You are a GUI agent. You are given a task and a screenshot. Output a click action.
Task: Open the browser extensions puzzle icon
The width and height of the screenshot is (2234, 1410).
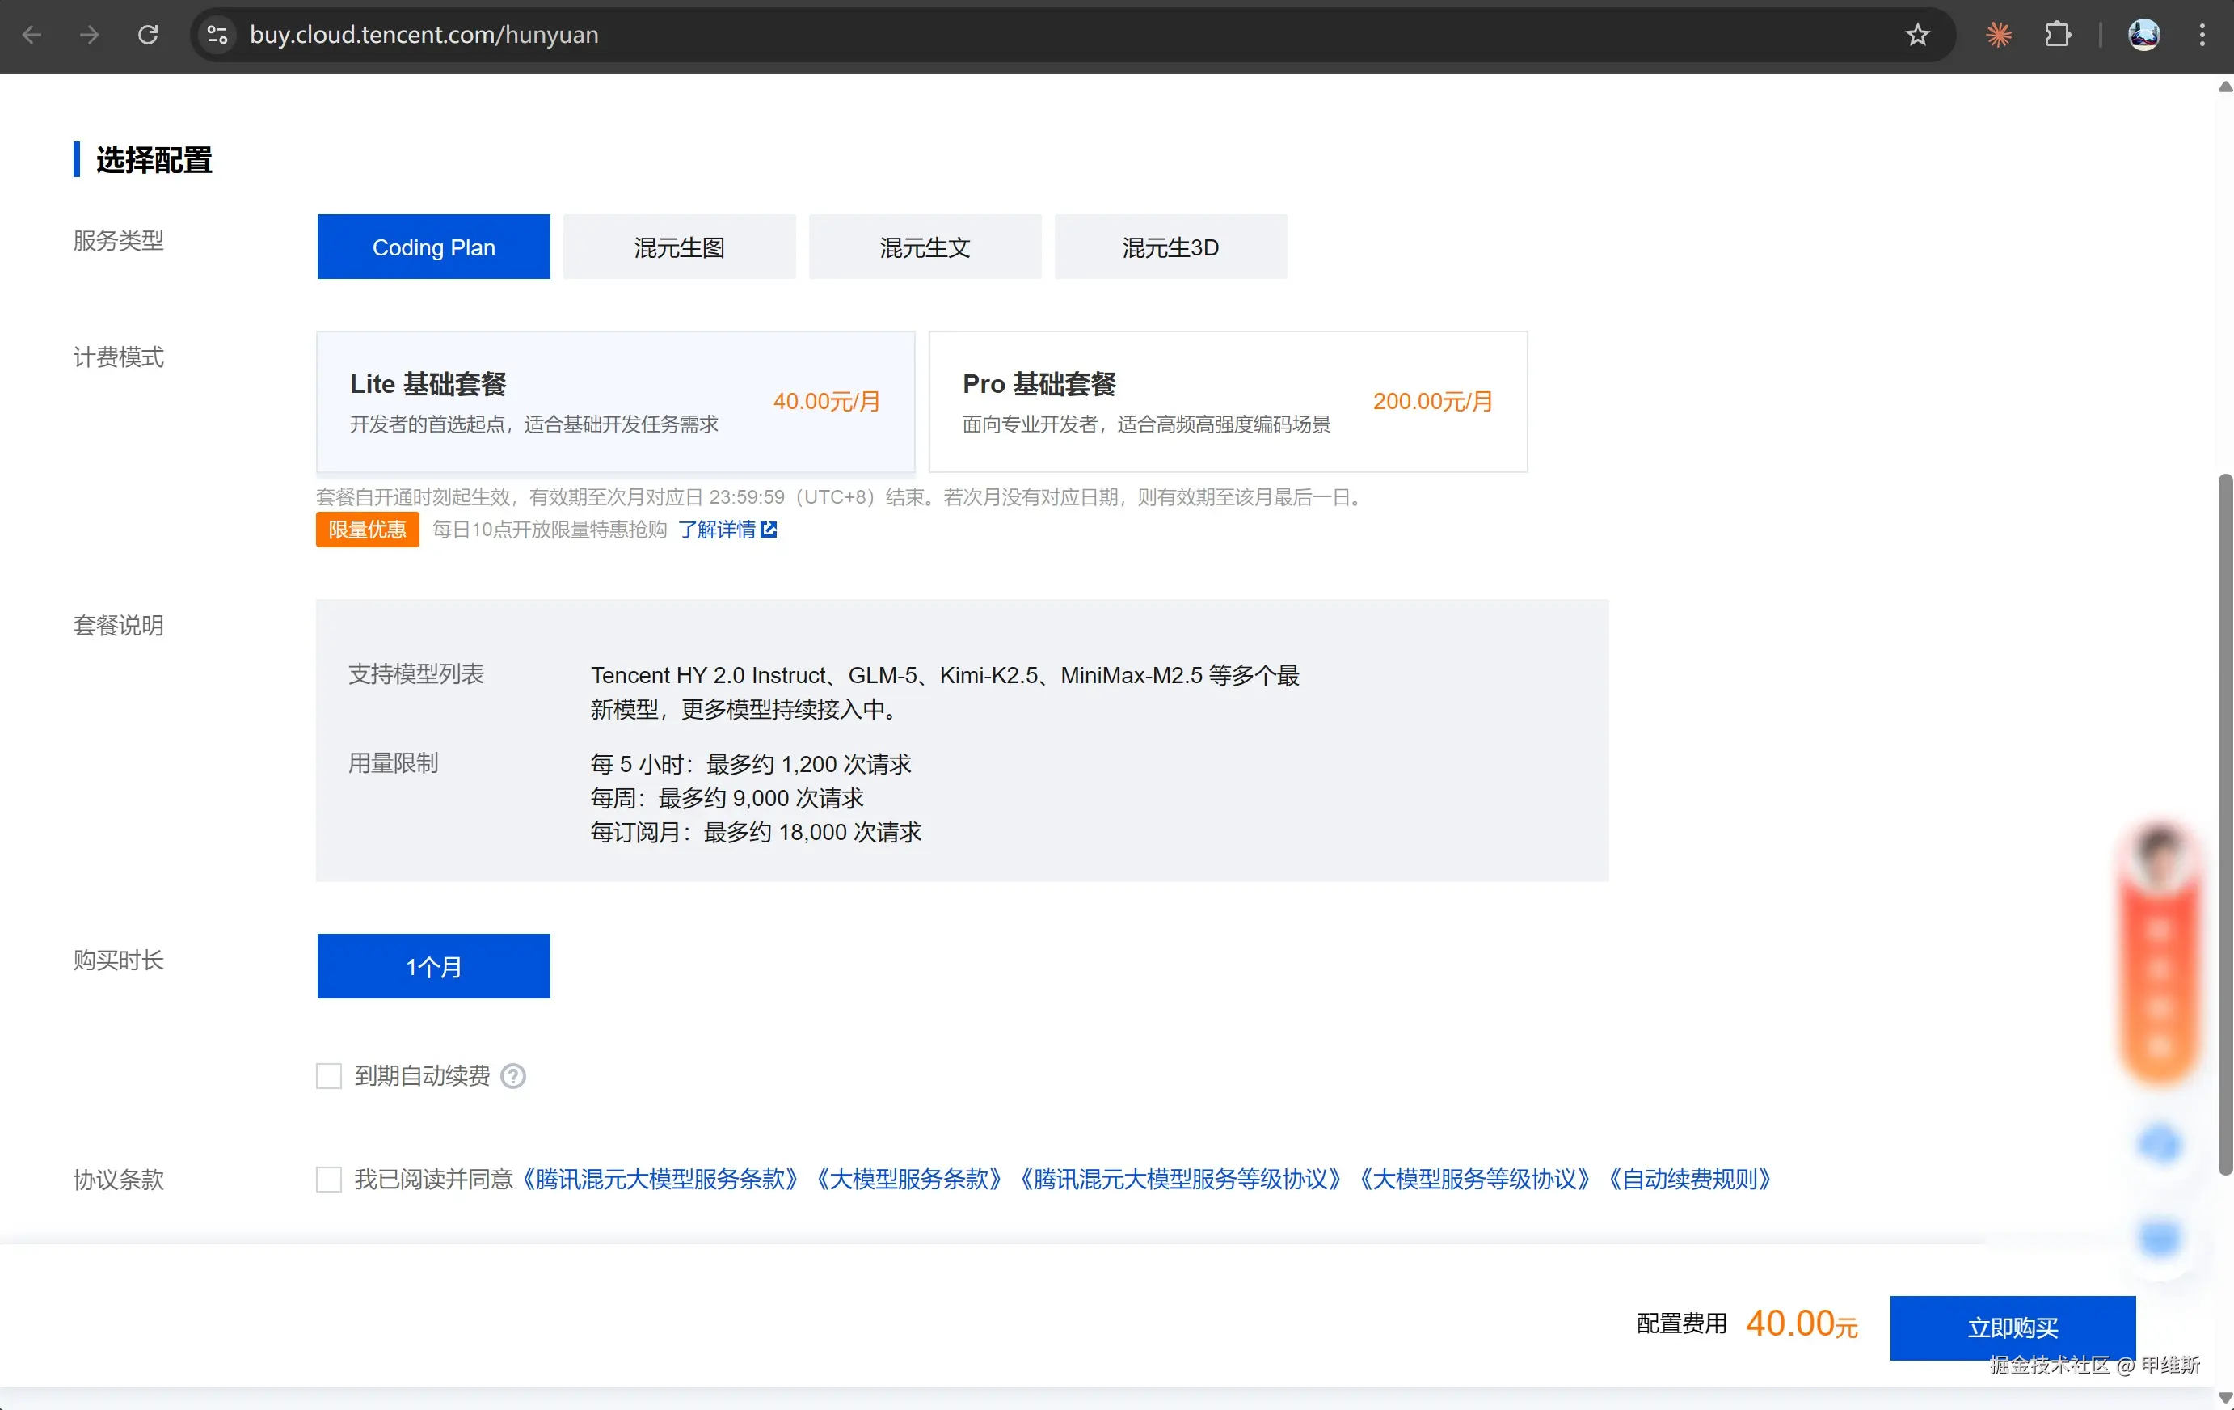(x=2057, y=36)
